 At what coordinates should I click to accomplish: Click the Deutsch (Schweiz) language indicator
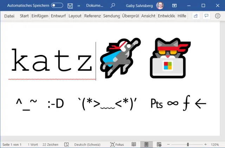87,145
